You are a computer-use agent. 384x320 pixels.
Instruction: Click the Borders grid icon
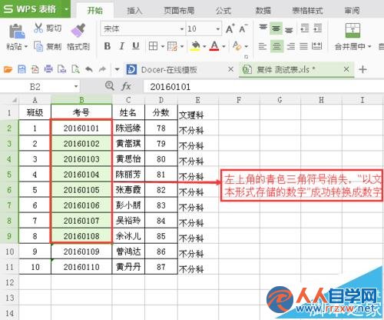[x=153, y=46]
